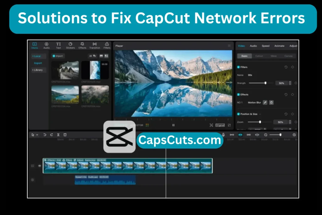Open the Effects panel icon in top toolbar
The width and height of the screenshot is (322, 215).
click(x=82, y=44)
